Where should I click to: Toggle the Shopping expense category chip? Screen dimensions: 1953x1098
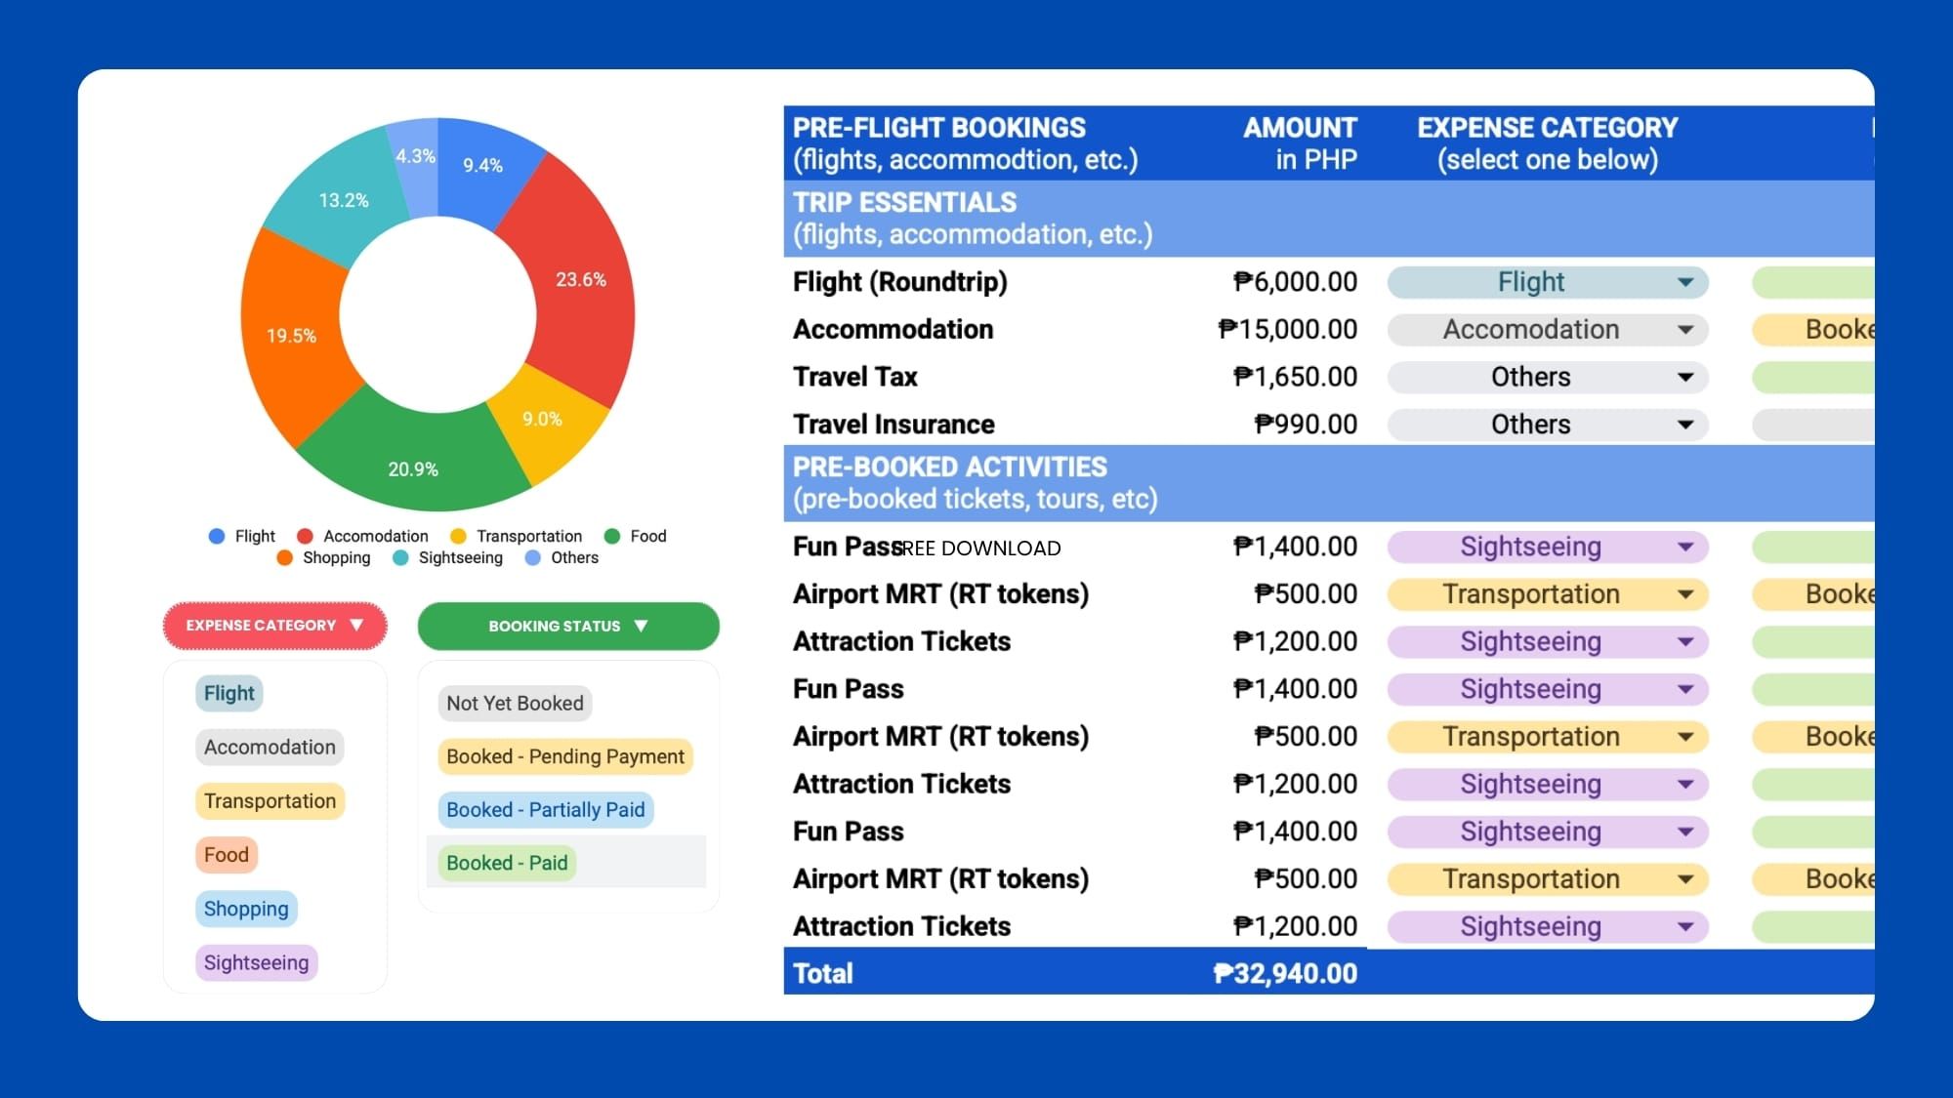(x=245, y=909)
